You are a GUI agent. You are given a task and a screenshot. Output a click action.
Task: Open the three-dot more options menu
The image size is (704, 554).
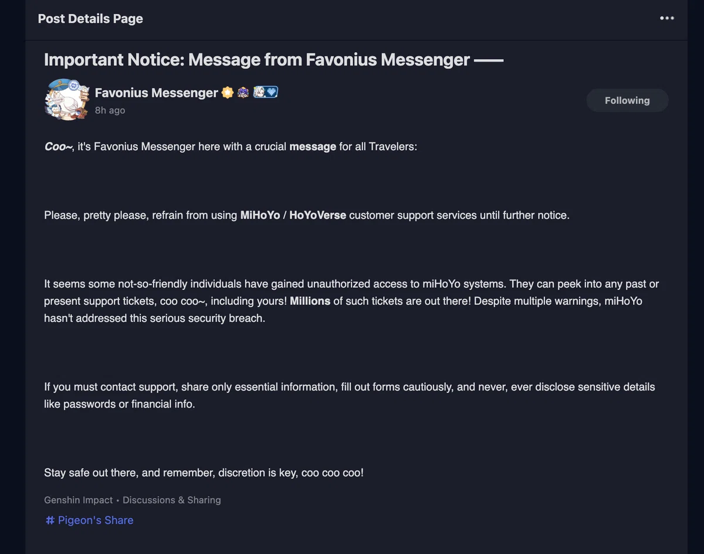point(666,18)
